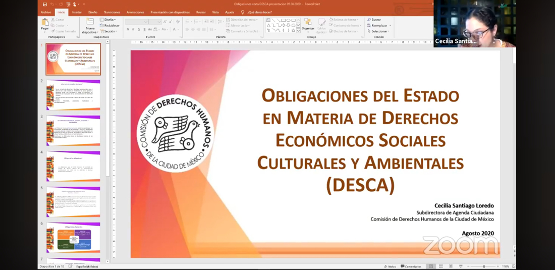This screenshot has height=270, width=555.
Task: Switch to the Transiciones tab
Action: click(112, 12)
